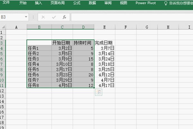This screenshot has width=193, height=129.
Task: Click the duration cell with value 20
Action: (83, 75)
